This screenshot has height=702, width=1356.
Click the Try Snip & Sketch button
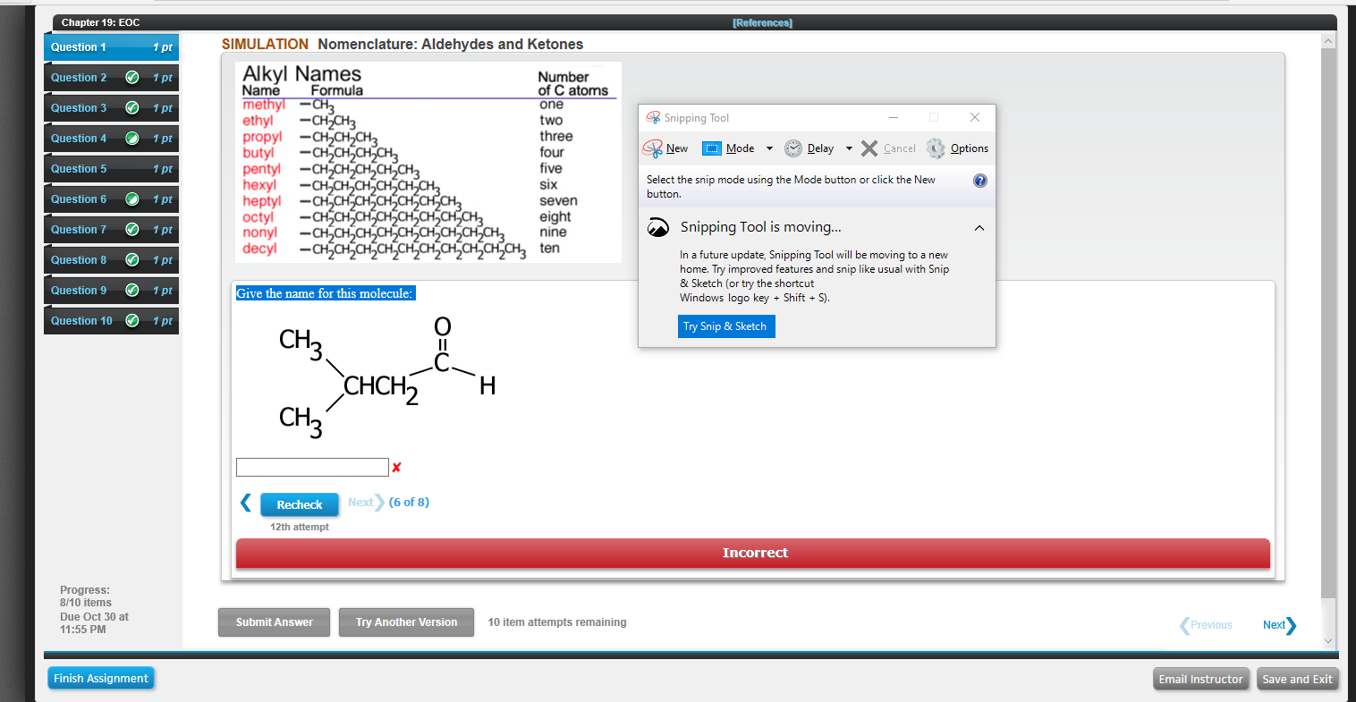coord(725,326)
